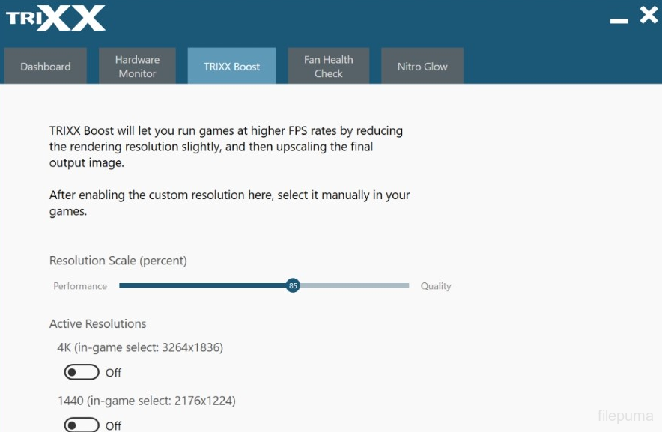
Task: Go to the Fan Health Check tab
Action: click(328, 67)
